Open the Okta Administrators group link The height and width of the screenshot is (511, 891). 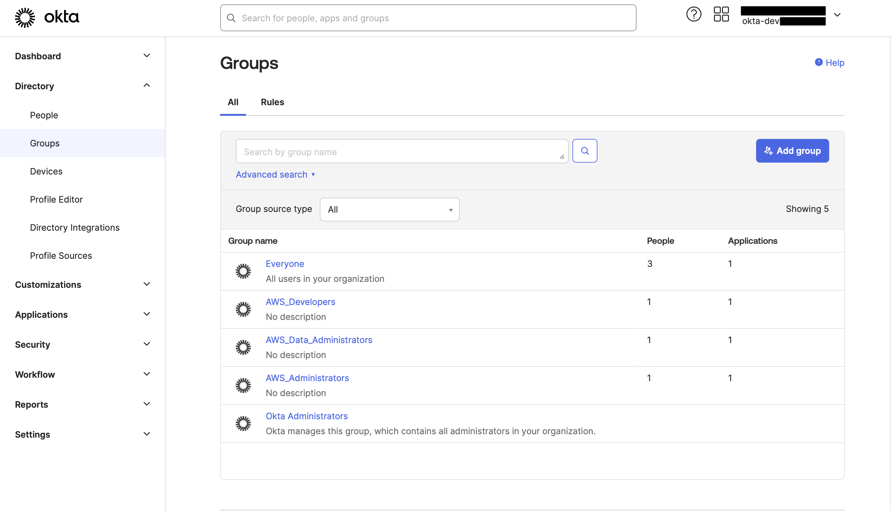coord(306,416)
